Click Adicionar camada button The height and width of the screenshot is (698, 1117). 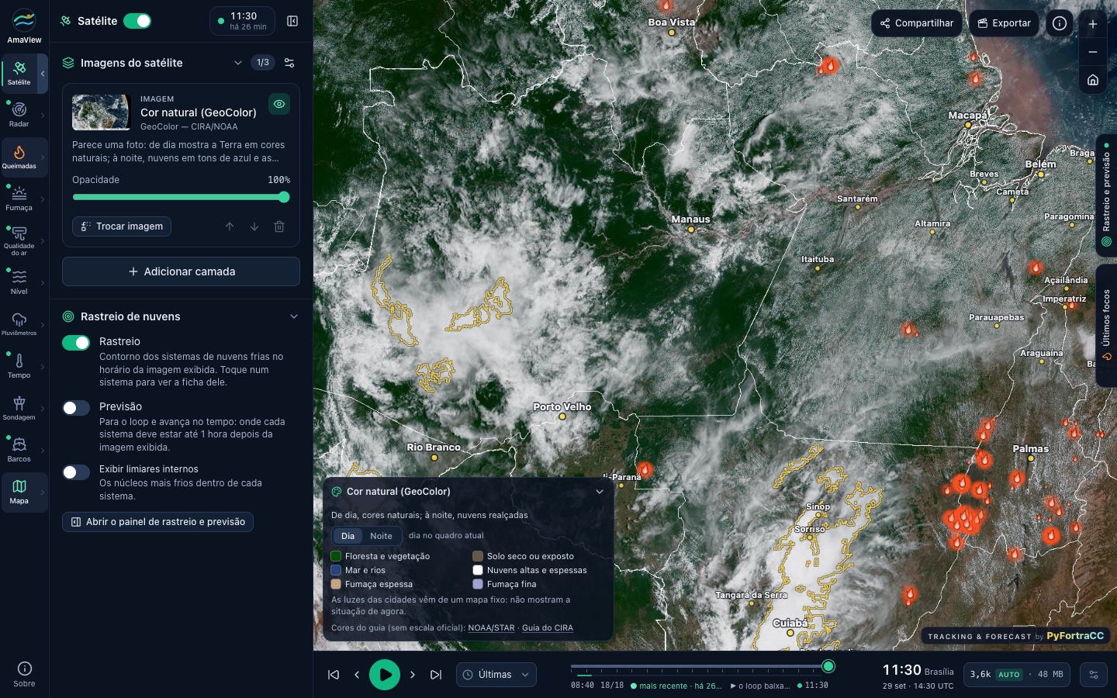click(x=181, y=271)
